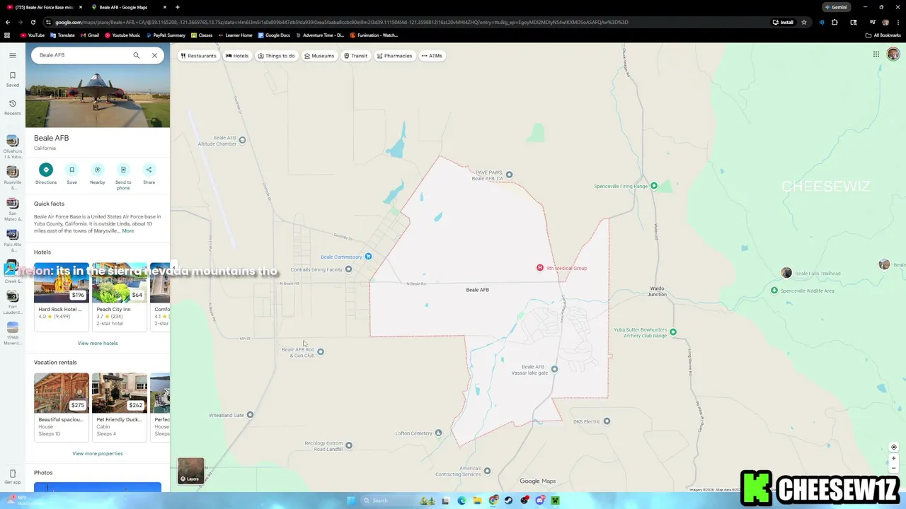The height and width of the screenshot is (509, 906).
Task: Select the Pharmacies filter chip
Action: tap(394, 56)
